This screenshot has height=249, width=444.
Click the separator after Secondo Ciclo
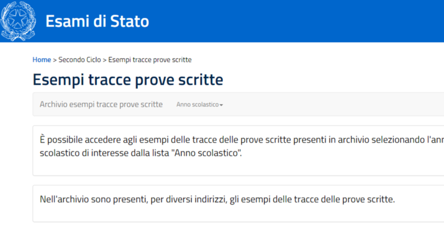(104, 60)
